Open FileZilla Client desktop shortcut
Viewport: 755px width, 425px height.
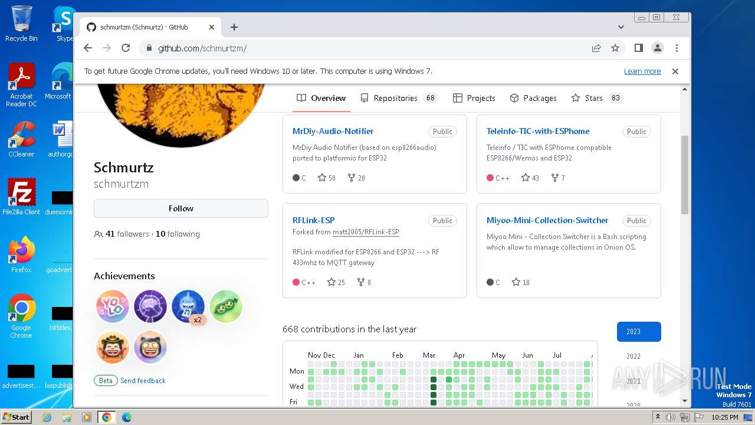tap(21, 197)
